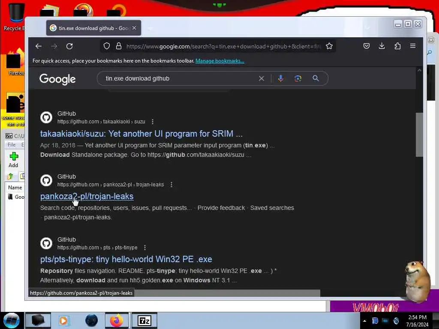
Task: Click the GitHub favicon of the pts-tinype result
Action: 46,243
